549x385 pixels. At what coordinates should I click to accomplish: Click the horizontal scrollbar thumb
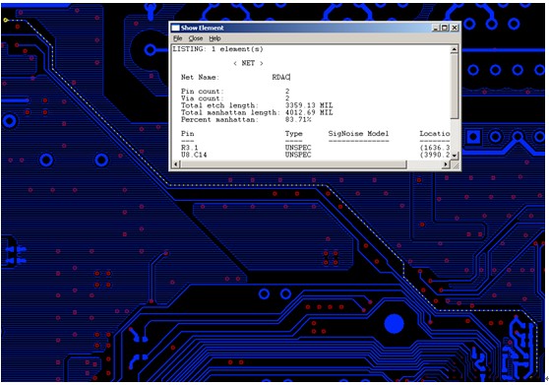point(293,164)
